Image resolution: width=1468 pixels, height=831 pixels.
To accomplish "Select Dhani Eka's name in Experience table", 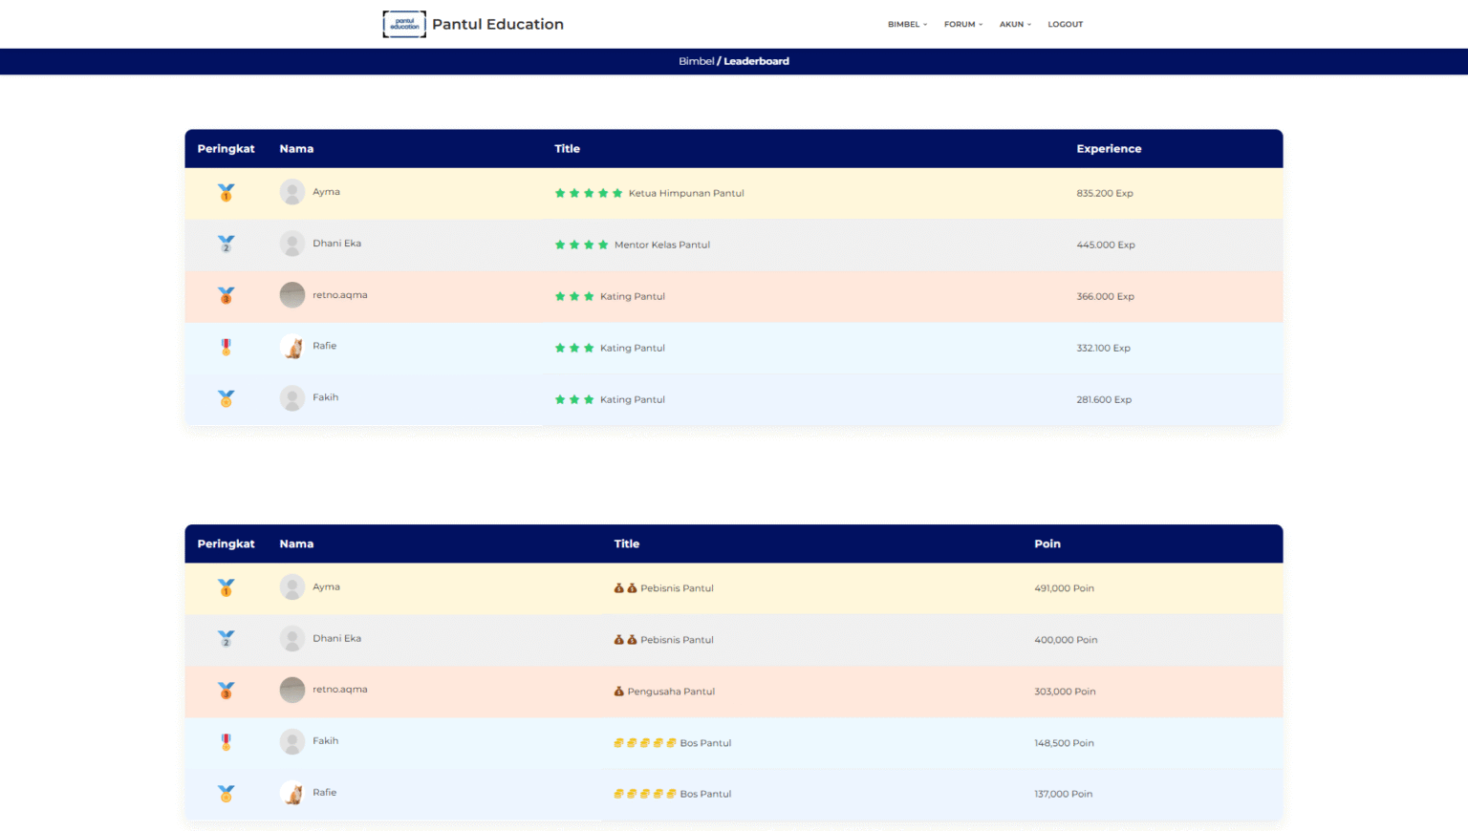I will [x=336, y=244].
